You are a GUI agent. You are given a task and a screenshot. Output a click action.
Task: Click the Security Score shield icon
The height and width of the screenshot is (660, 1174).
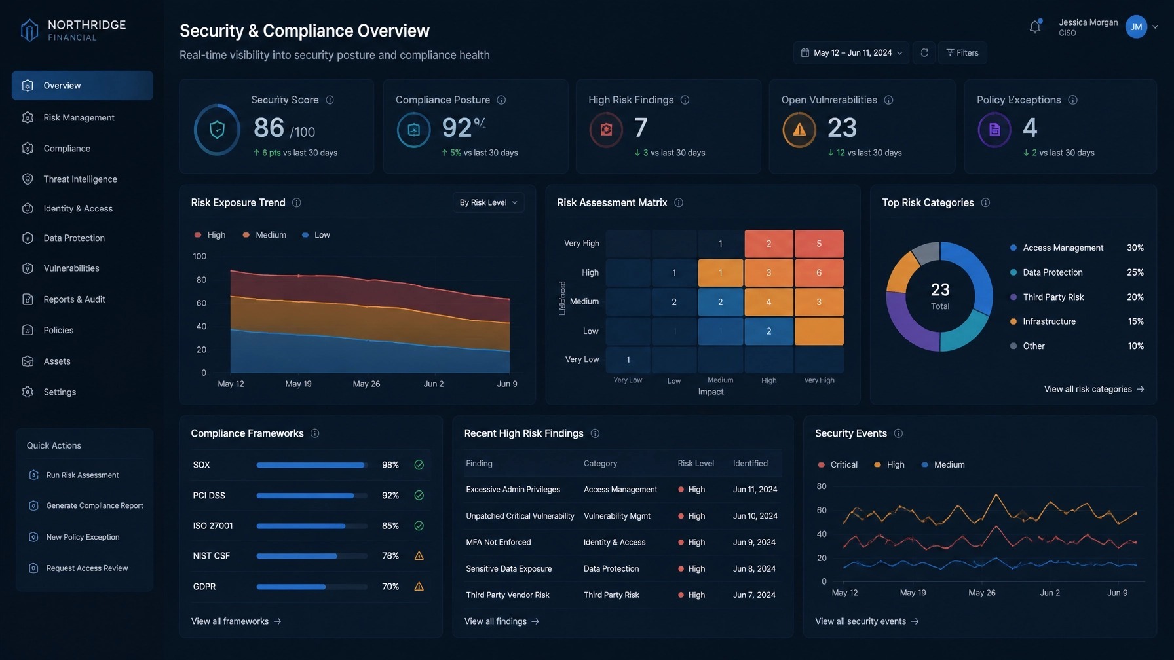click(217, 130)
